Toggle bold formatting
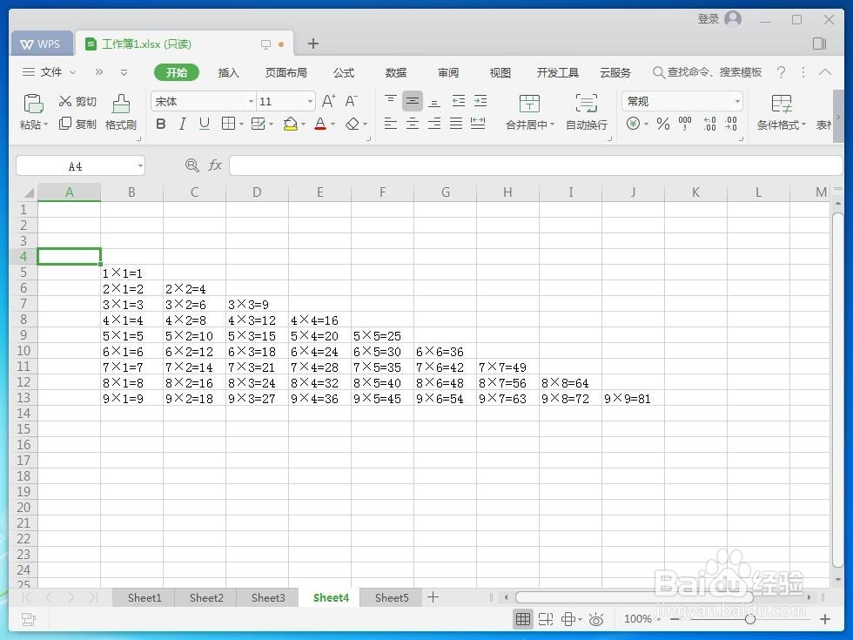 pos(160,124)
